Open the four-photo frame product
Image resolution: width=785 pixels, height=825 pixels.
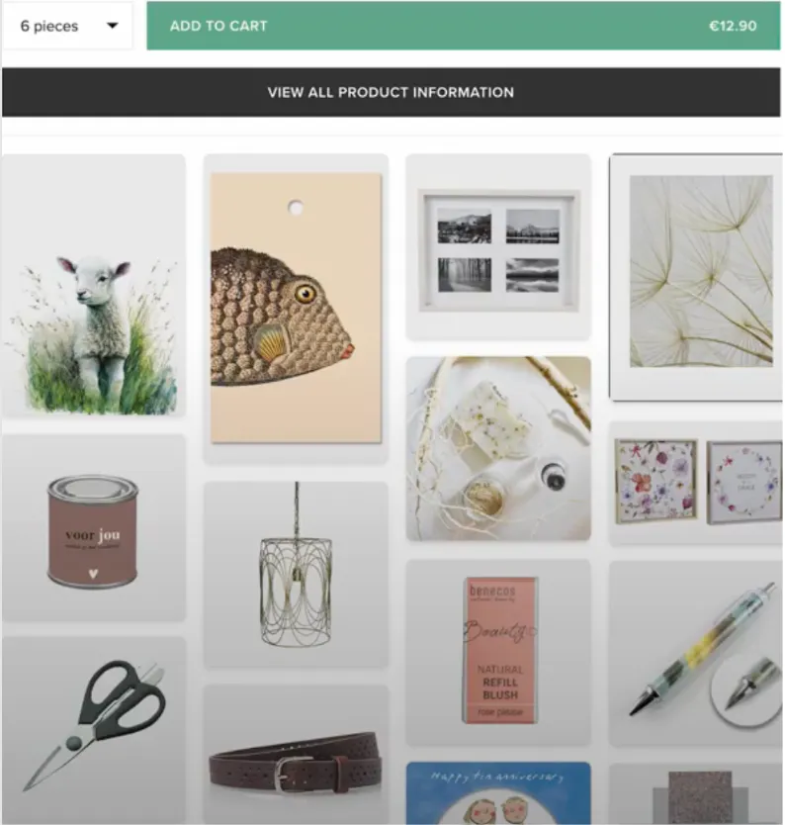(x=498, y=246)
